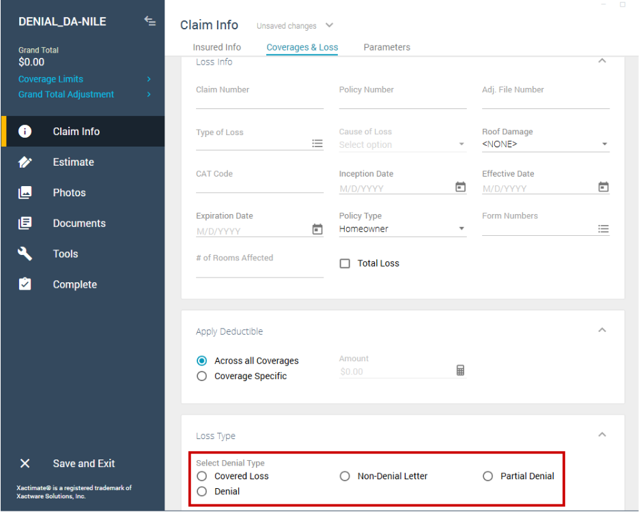Image resolution: width=639 pixels, height=512 pixels.
Task: Open the Expiration Date calendar picker
Action: click(317, 229)
